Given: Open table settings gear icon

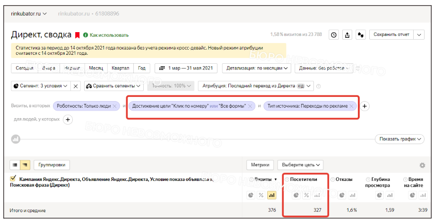Looking at the screenshot, I should [422, 165].
